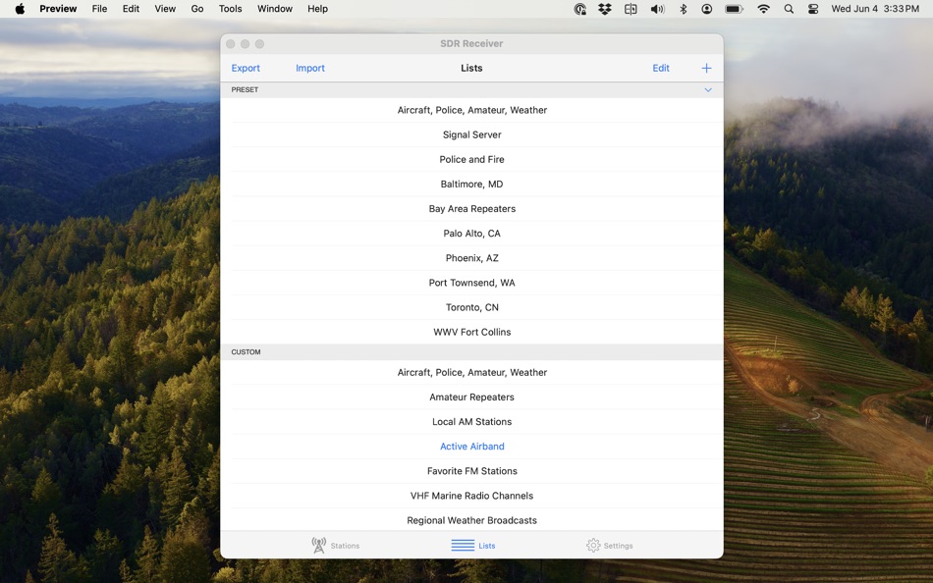Select the Lists tab label

point(487,546)
